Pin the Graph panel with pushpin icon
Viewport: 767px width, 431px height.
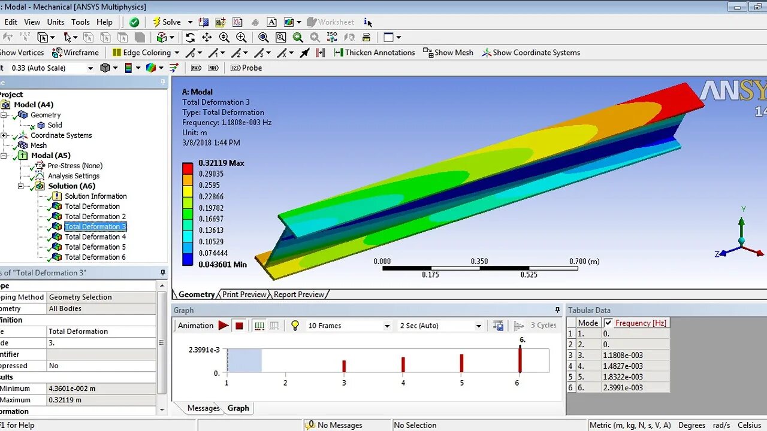point(557,310)
